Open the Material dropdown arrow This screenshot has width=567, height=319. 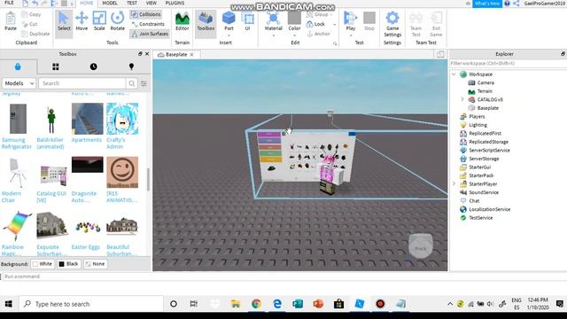[273, 35]
